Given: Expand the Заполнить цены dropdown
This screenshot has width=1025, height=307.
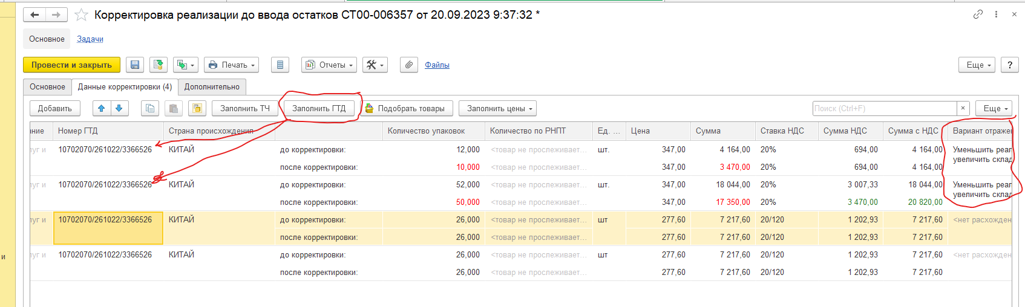Looking at the screenshot, I should coord(497,108).
